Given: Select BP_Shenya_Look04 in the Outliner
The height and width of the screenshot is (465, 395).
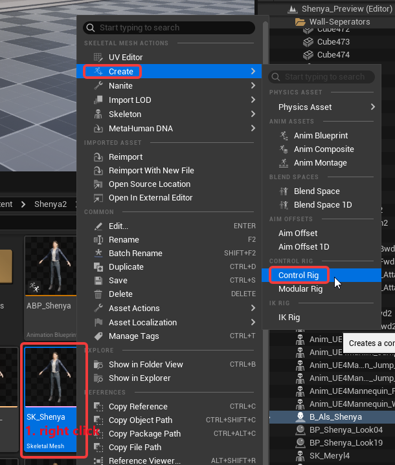Looking at the screenshot, I should [x=346, y=430].
